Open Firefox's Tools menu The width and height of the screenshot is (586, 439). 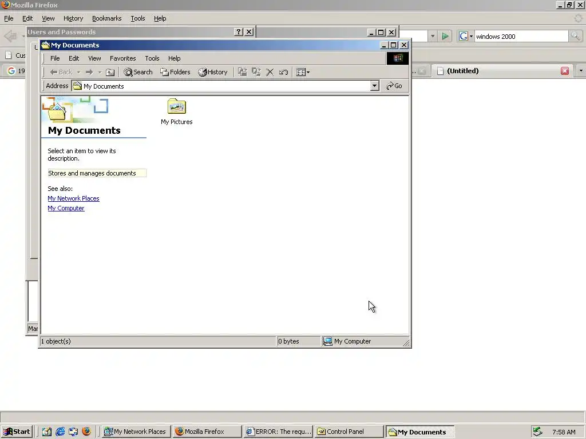click(137, 18)
